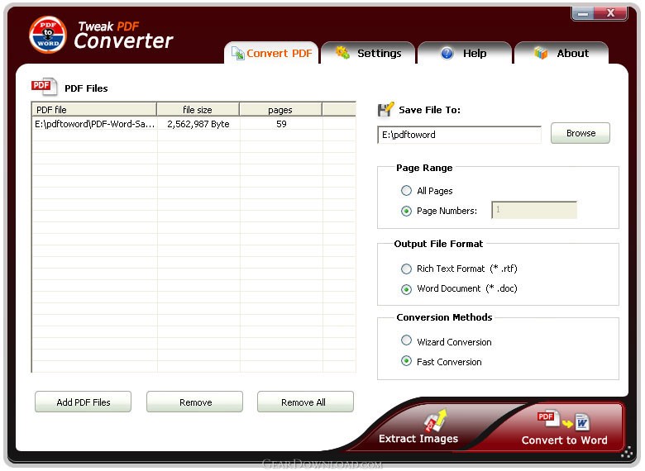Click the blue Help question mark icon
Viewport: 645px width, 471px height.
coord(447,54)
